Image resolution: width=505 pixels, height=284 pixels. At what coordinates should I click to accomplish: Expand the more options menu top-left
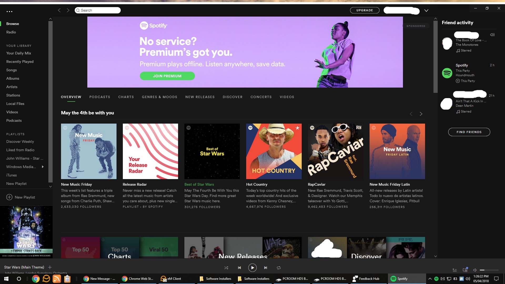(9, 11)
